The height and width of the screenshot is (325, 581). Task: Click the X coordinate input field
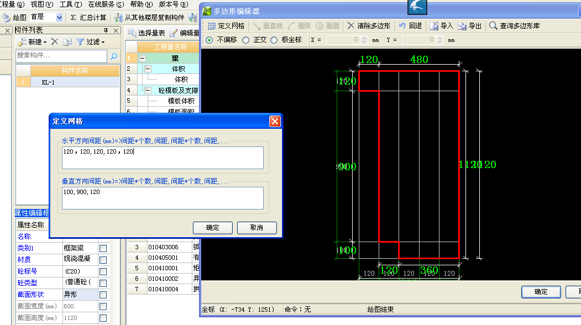point(343,40)
